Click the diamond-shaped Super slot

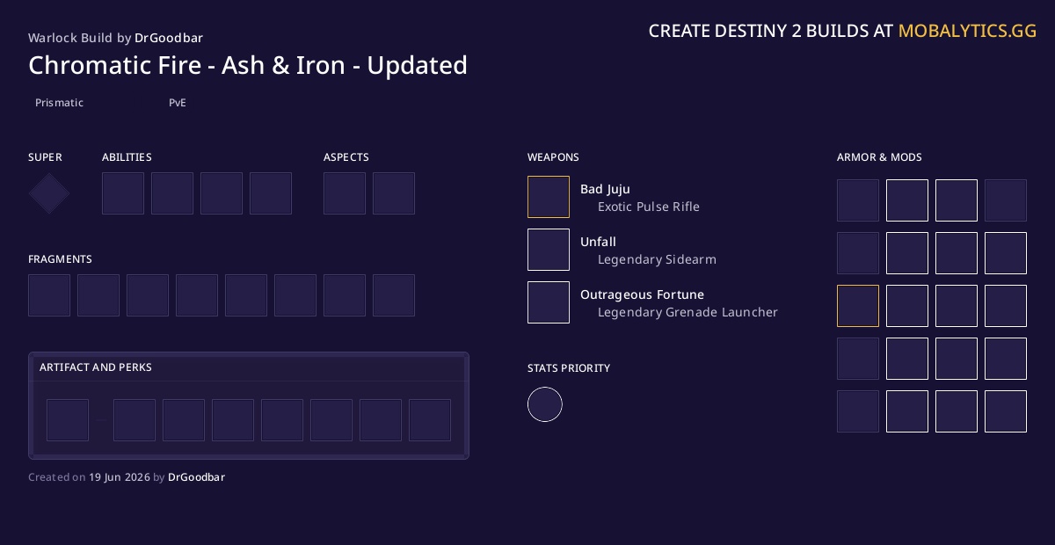49,193
